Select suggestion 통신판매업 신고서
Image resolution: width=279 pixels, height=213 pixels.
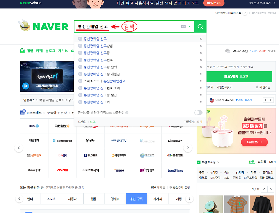coord(97,102)
